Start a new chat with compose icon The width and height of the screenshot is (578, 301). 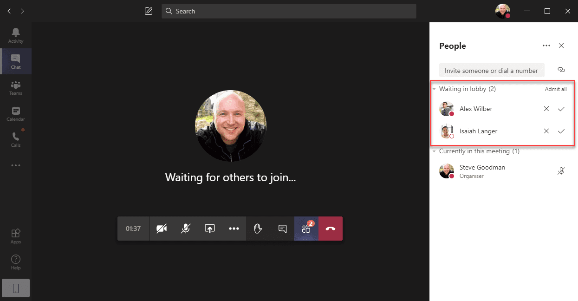click(149, 11)
